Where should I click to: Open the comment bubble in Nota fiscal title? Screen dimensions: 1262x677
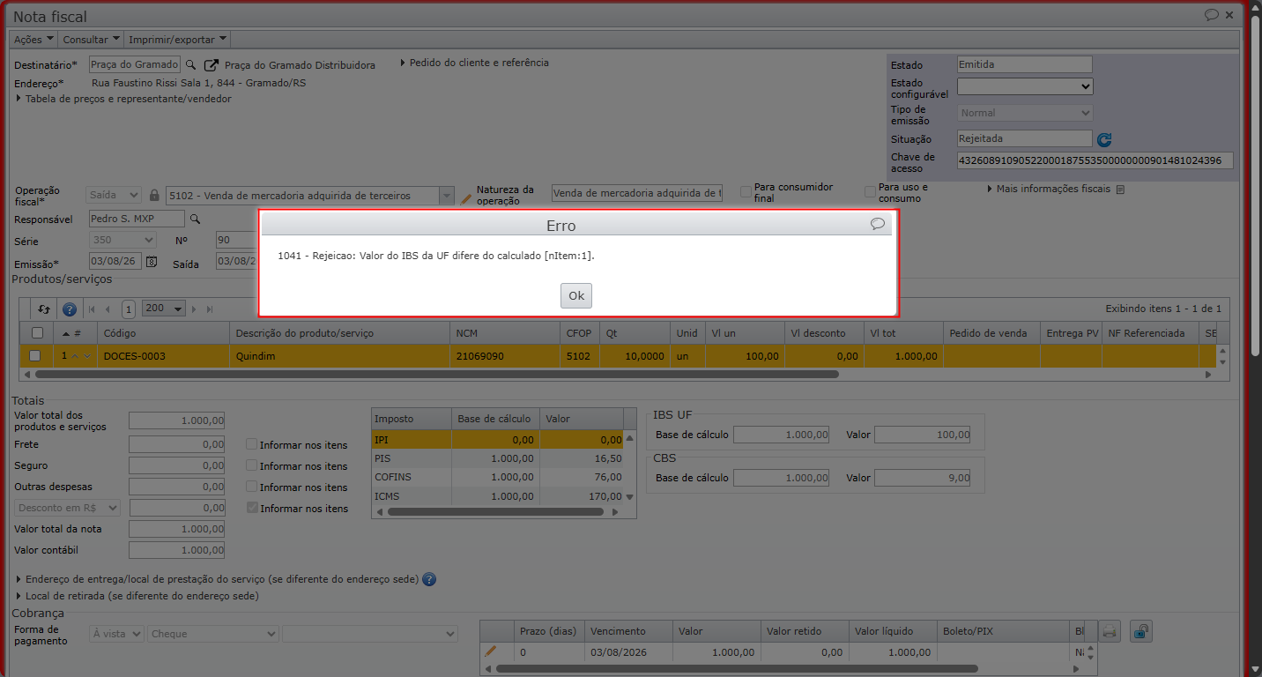[1212, 15]
